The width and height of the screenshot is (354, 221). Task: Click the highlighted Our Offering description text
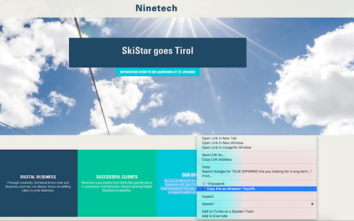point(179,187)
